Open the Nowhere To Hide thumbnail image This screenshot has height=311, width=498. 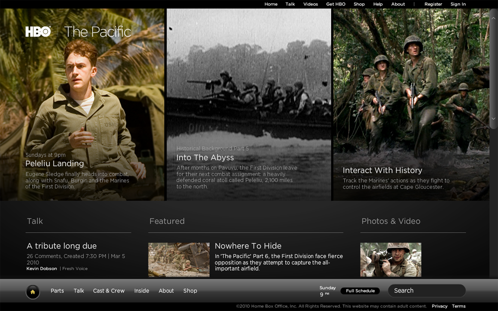click(179, 260)
